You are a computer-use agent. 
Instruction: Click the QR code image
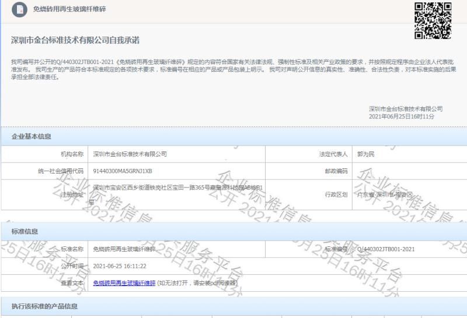pyautogui.click(x=433, y=20)
